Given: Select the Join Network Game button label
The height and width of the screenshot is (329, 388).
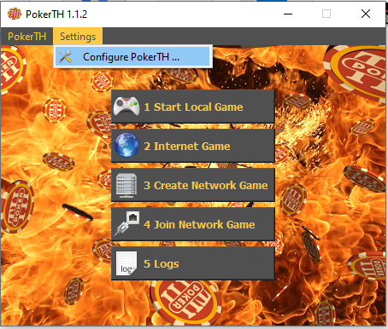Looking at the screenshot, I should 199,224.
